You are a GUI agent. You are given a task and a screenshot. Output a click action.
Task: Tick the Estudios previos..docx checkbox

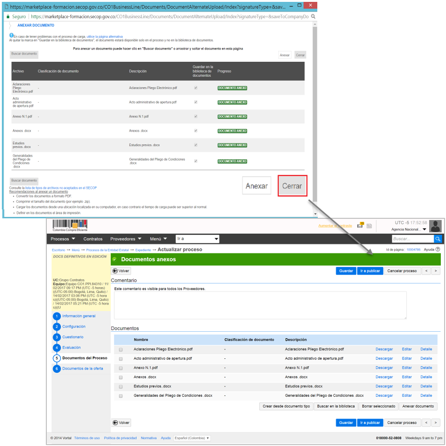121,387
